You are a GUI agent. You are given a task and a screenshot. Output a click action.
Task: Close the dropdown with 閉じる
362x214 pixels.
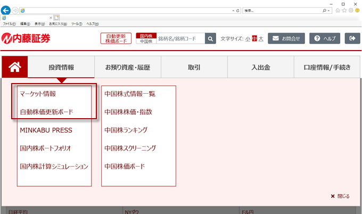tap(340, 196)
